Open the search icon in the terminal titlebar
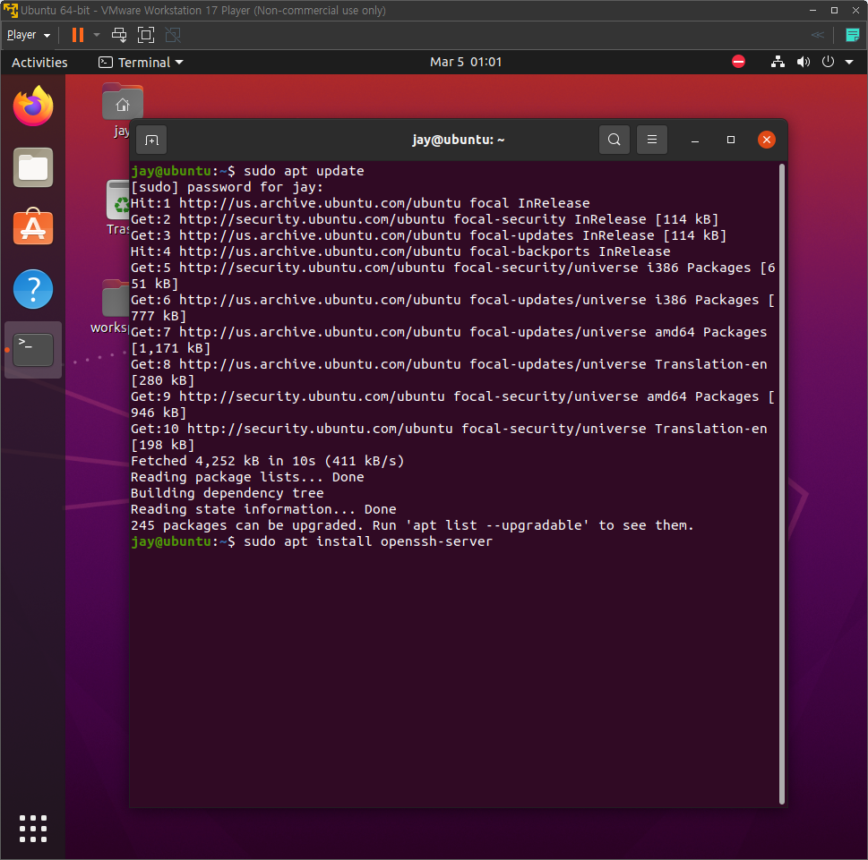This screenshot has height=860, width=868. pos(614,140)
